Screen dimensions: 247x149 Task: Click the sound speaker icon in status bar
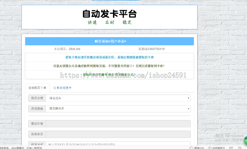pos(240,148)
